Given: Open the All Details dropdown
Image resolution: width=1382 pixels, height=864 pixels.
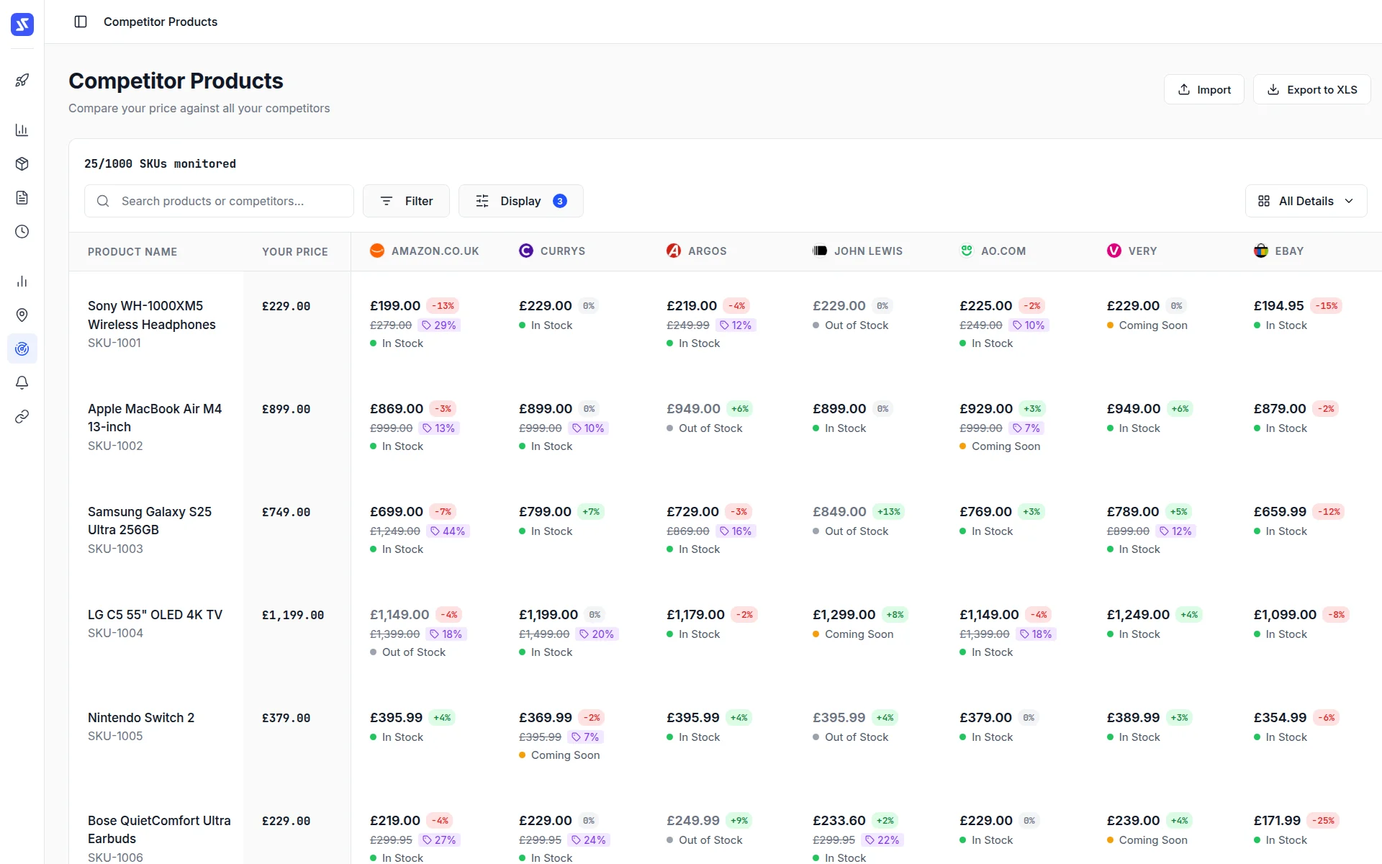Looking at the screenshot, I should [1306, 201].
